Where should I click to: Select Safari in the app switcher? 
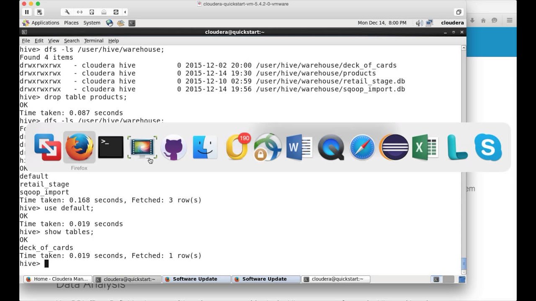point(362,147)
